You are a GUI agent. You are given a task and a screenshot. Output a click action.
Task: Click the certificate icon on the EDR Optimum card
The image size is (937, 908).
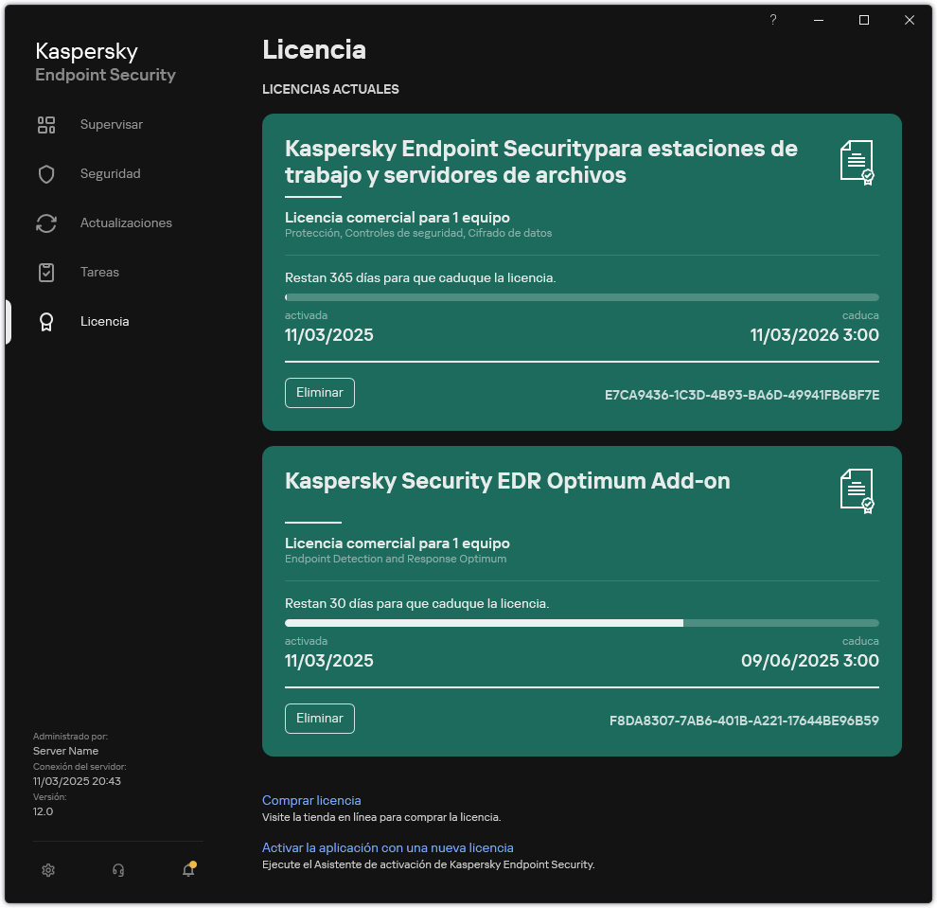tap(857, 490)
